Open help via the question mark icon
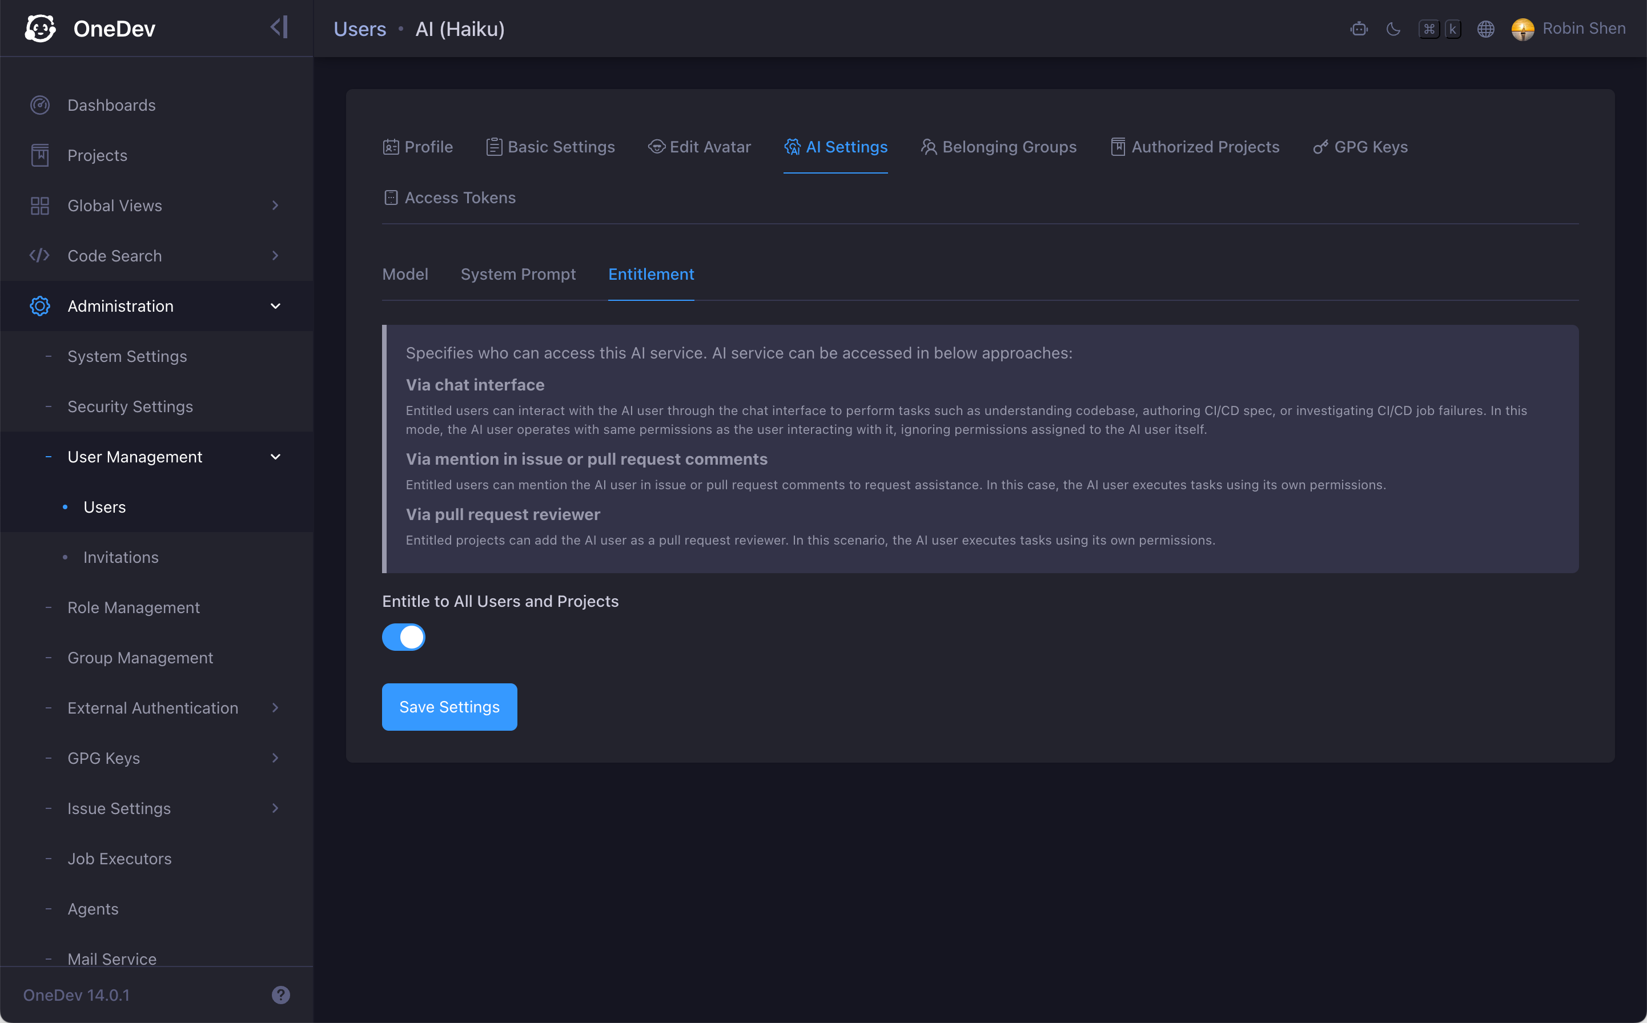This screenshot has width=1647, height=1023. [x=281, y=994]
